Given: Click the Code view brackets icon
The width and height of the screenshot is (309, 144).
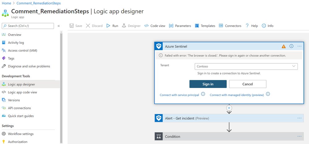Looking at the screenshot, I should (146, 26).
